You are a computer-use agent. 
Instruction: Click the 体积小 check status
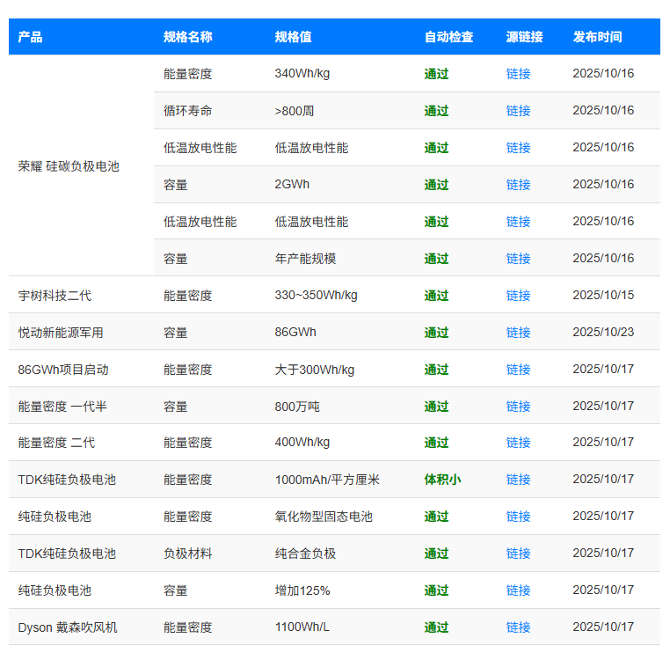(x=442, y=480)
